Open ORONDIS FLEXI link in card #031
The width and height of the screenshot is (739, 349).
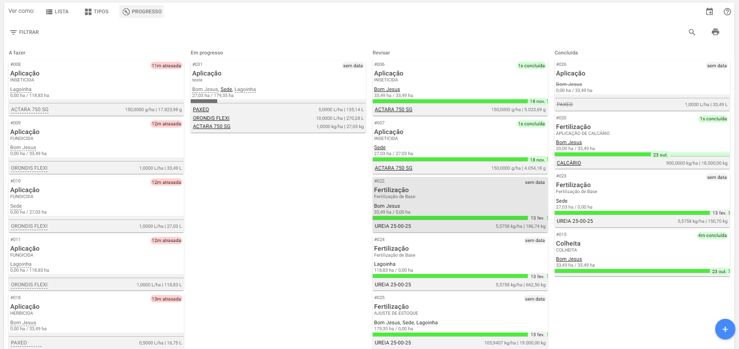[211, 118]
